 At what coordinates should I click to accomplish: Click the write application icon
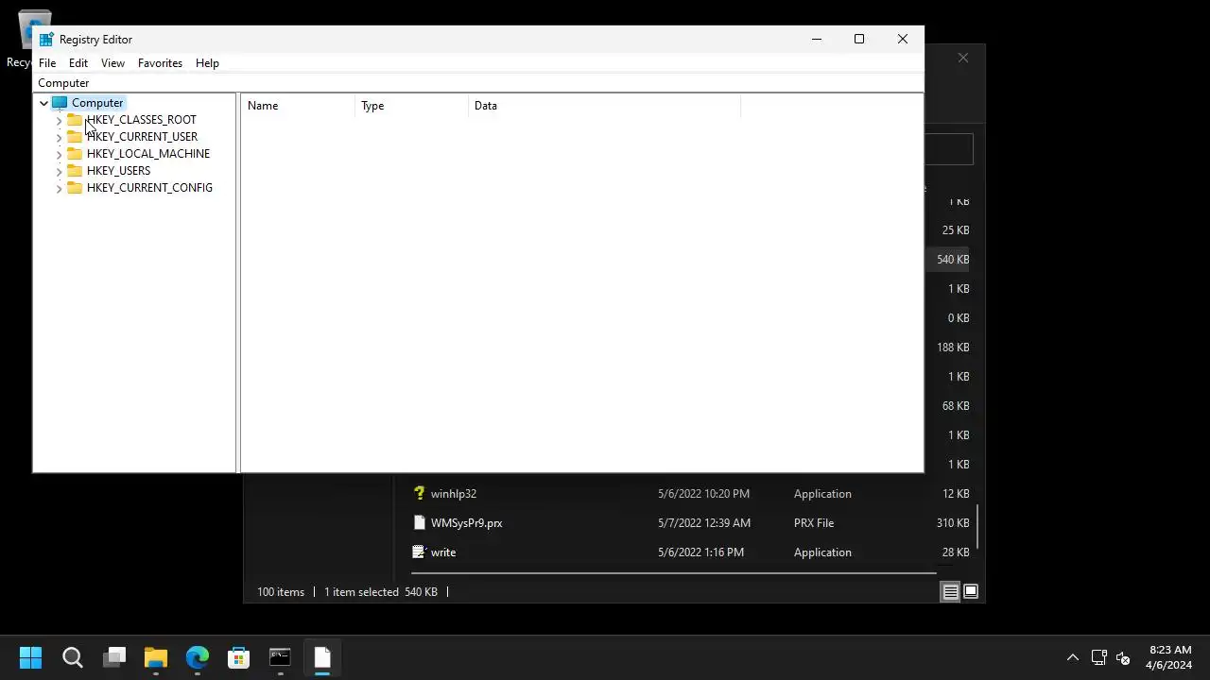[420, 552]
